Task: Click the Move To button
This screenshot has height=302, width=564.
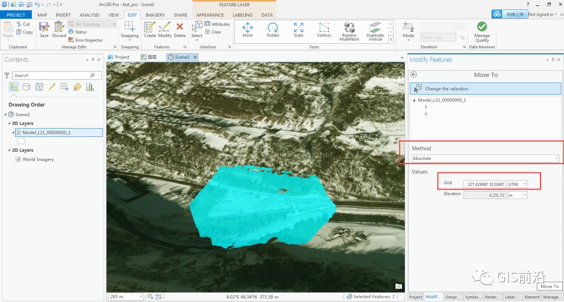Action: tap(549, 286)
